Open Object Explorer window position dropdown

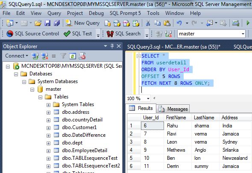point(105,46)
